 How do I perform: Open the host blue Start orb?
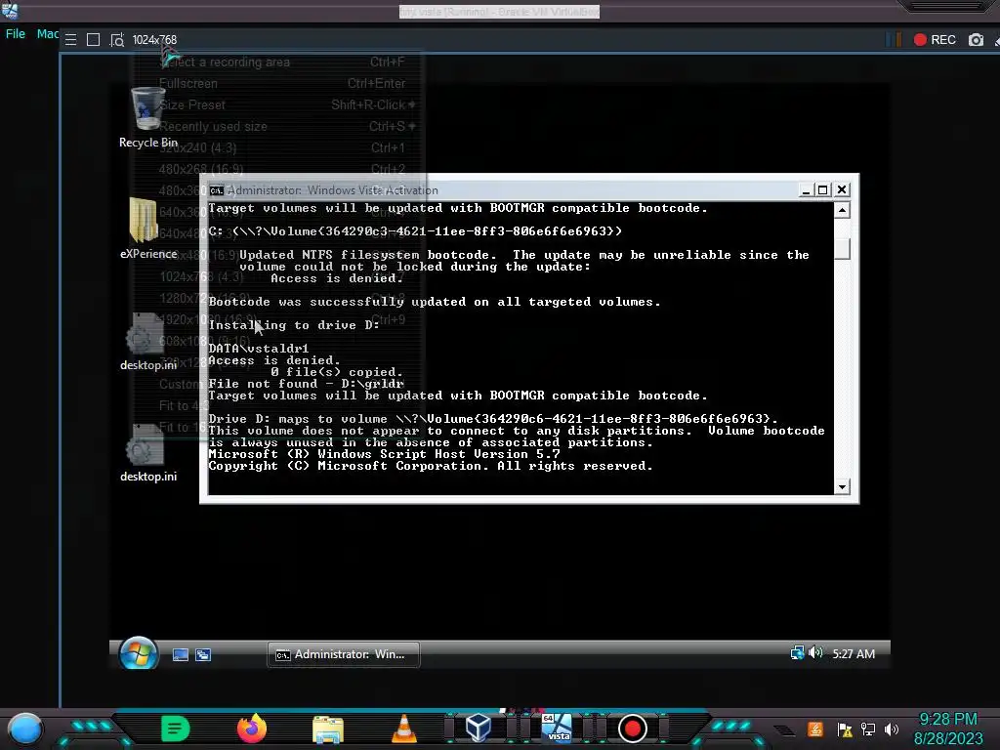pos(24,729)
